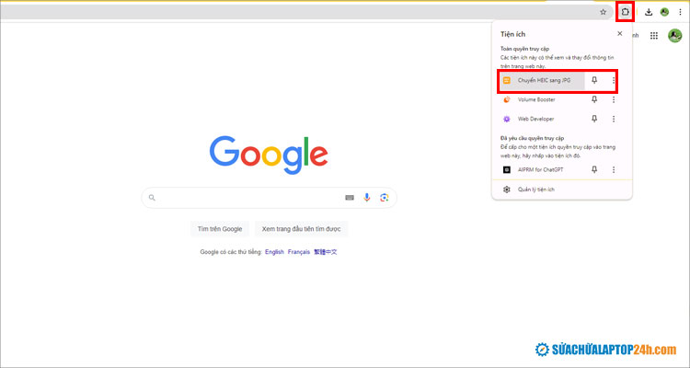Switch Google language to Français
Viewport: 690px width, 368px height.
tap(298, 251)
